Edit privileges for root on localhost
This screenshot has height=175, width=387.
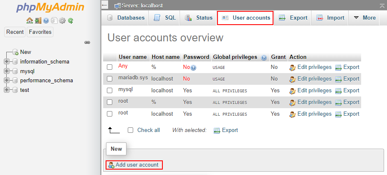click(310, 114)
